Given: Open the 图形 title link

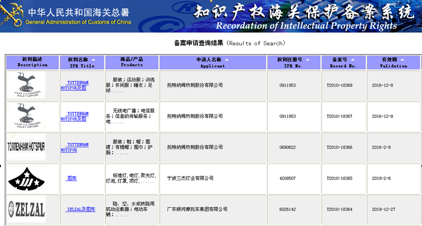Looking at the screenshot, I should tap(71, 178).
